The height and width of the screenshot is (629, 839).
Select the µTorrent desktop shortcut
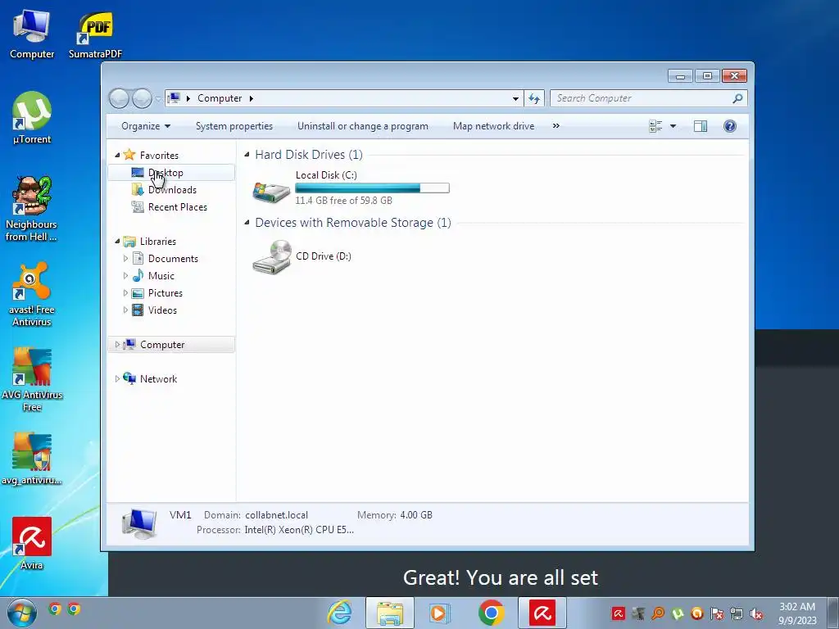click(32, 118)
